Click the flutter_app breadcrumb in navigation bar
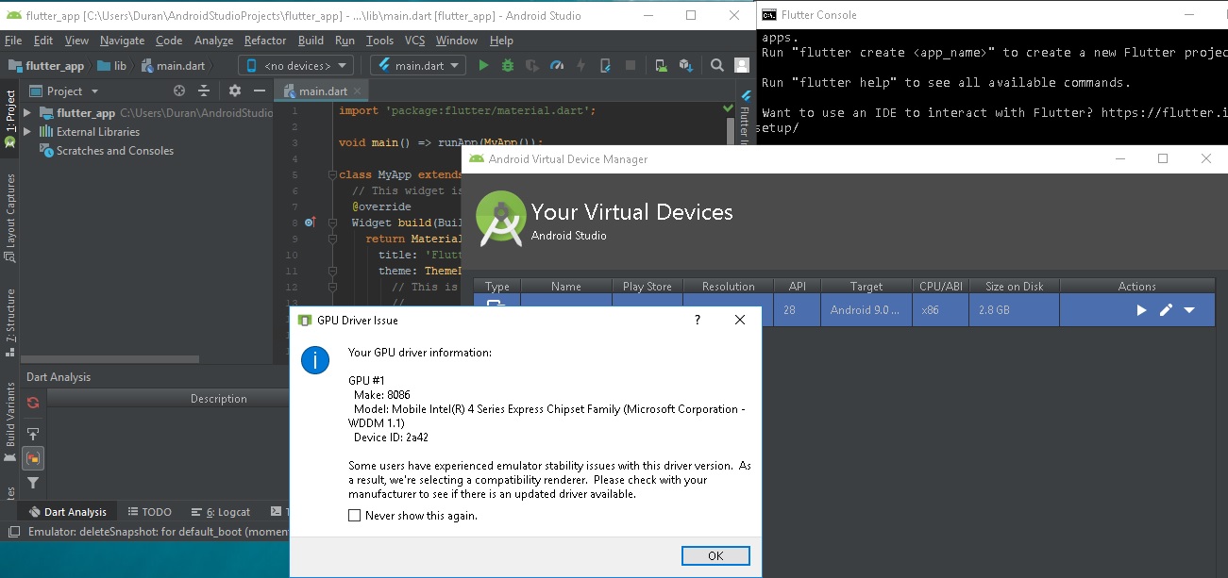Image resolution: width=1228 pixels, height=578 pixels. coord(46,66)
